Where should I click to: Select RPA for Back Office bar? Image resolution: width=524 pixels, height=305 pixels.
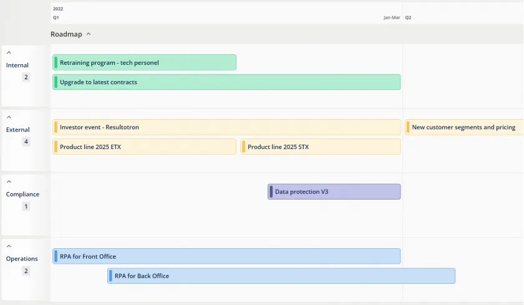(281, 276)
